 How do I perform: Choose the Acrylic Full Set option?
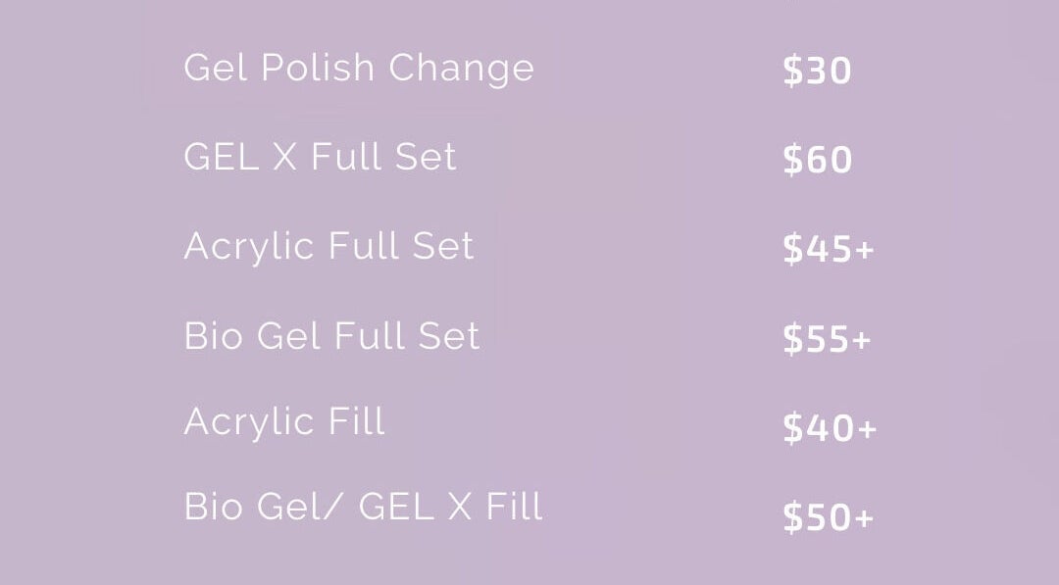pyautogui.click(x=328, y=246)
